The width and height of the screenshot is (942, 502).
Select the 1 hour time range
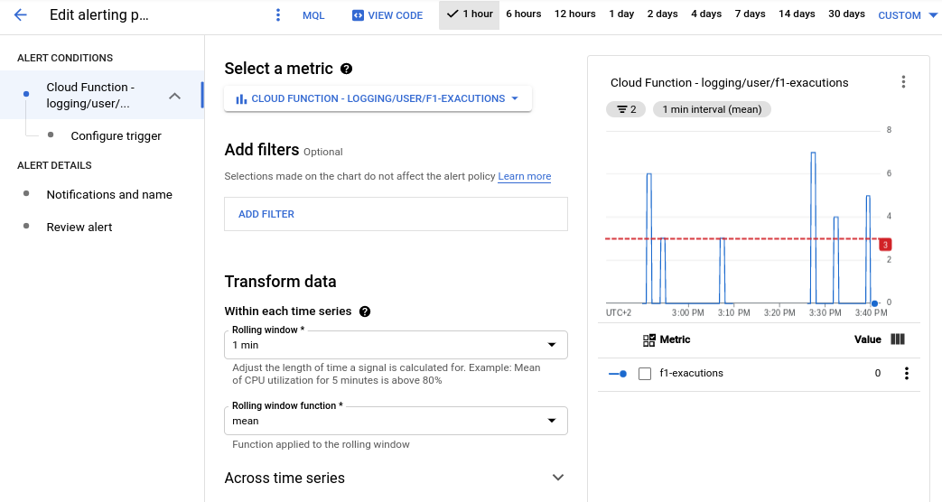(470, 14)
